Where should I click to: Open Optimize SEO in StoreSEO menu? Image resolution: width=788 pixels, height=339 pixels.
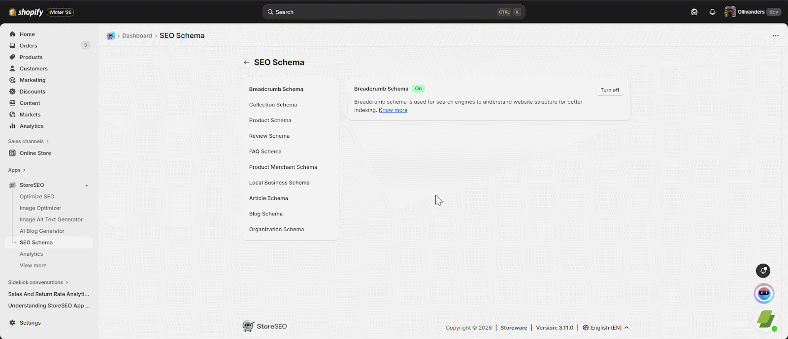point(37,197)
